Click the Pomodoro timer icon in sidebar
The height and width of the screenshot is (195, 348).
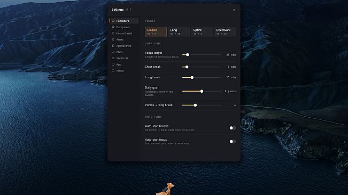tap(113, 21)
